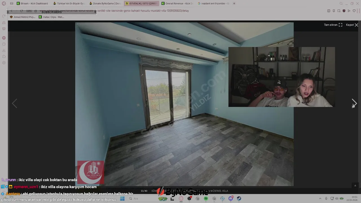Select GÜVENLİKLİ SİTE İÇERİSİNDE tab

point(141,3)
